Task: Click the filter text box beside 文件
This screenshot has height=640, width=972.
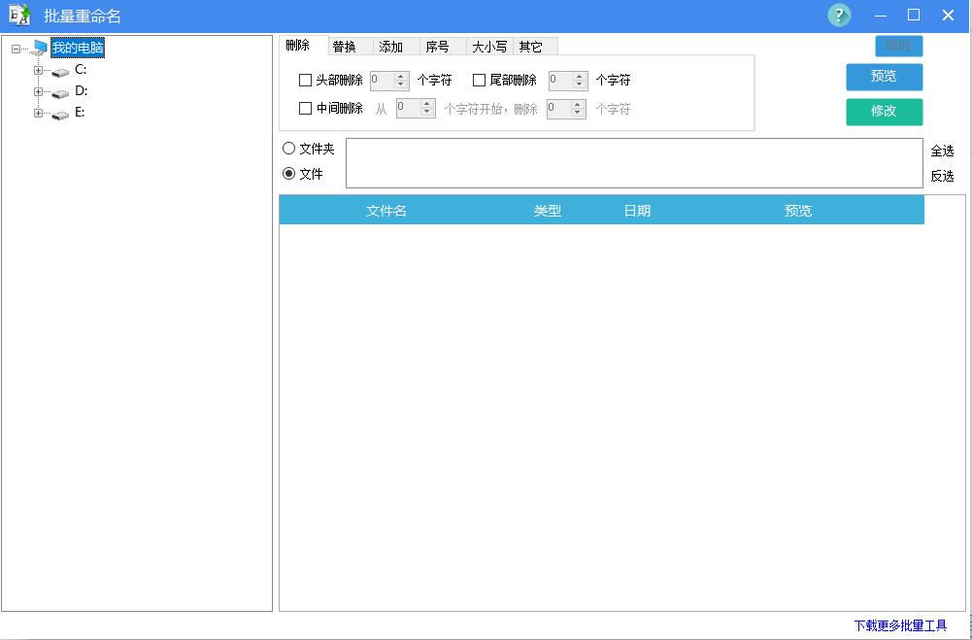Action: pos(634,163)
